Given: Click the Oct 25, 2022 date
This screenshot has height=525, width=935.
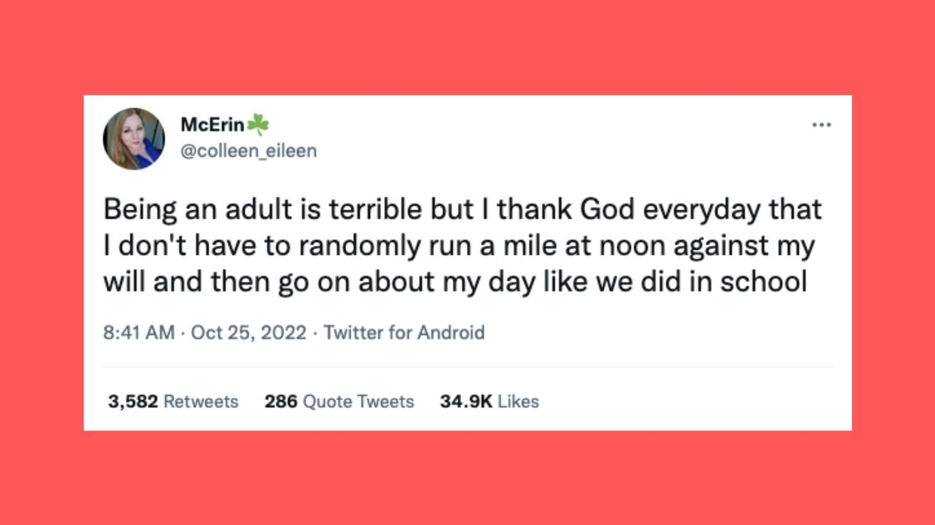Looking at the screenshot, I should [x=248, y=332].
